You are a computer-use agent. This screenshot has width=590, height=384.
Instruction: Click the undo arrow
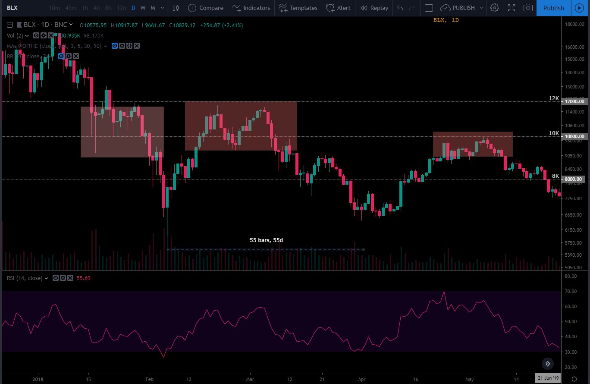(x=400, y=8)
